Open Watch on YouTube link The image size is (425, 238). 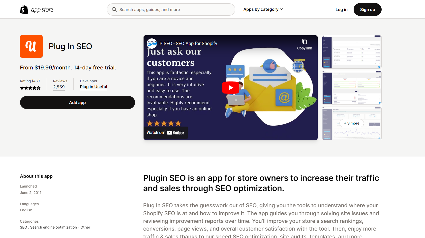pos(165,133)
